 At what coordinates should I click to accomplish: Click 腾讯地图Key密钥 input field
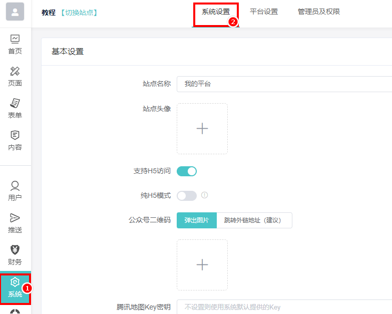pyautogui.click(x=284, y=307)
